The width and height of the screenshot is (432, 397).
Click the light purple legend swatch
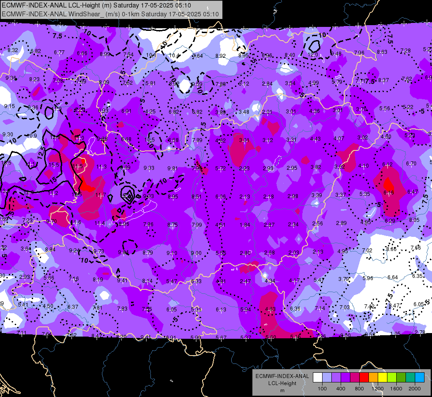336,377
